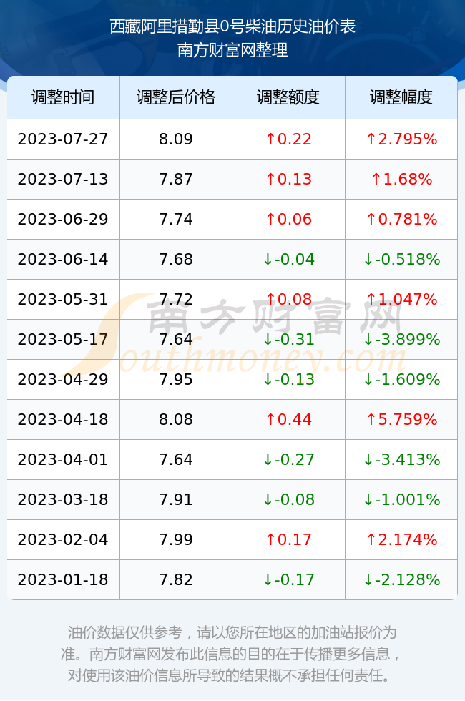465x701 pixels.
Task: Click the title 西藏阿里措勤县0号柴油历史油价表
Action: [232, 26]
